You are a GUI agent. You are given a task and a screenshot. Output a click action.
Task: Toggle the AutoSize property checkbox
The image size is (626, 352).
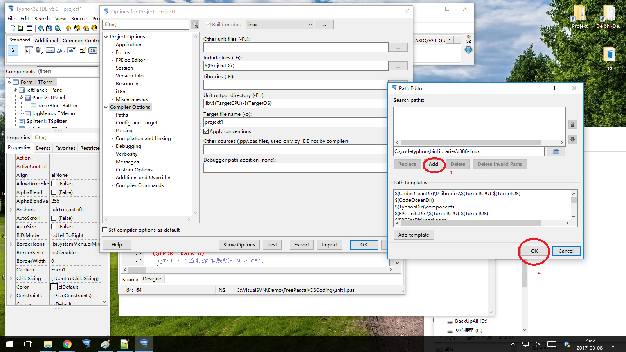pyautogui.click(x=54, y=227)
